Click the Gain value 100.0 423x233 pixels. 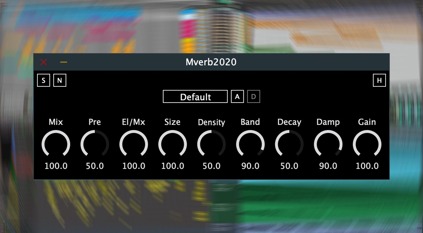click(x=367, y=166)
